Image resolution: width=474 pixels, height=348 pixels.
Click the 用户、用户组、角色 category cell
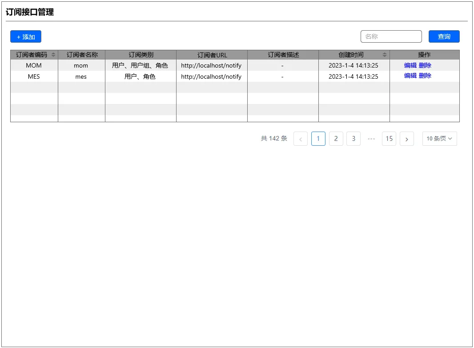pyautogui.click(x=140, y=65)
